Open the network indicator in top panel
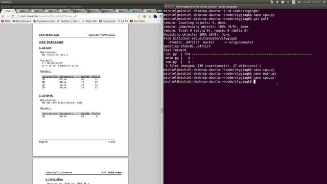Image resolution: width=327 pixels, height=184 pixels. 288,2
